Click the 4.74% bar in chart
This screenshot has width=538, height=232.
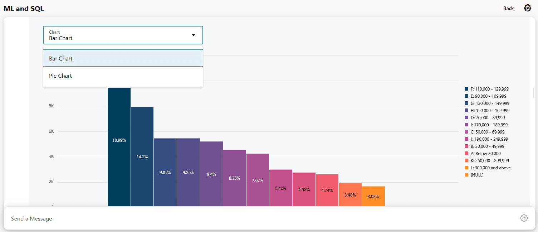[x=327, y=190]
